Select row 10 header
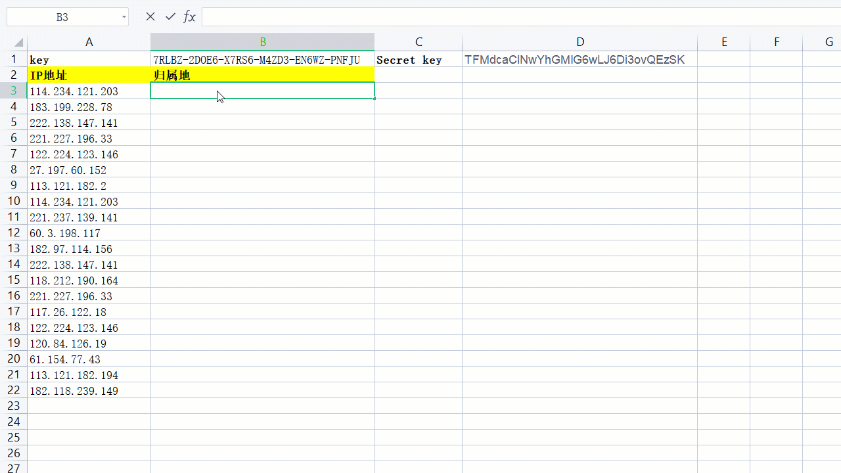This screenshot has width=841, height=473. (x=14, y=201)
